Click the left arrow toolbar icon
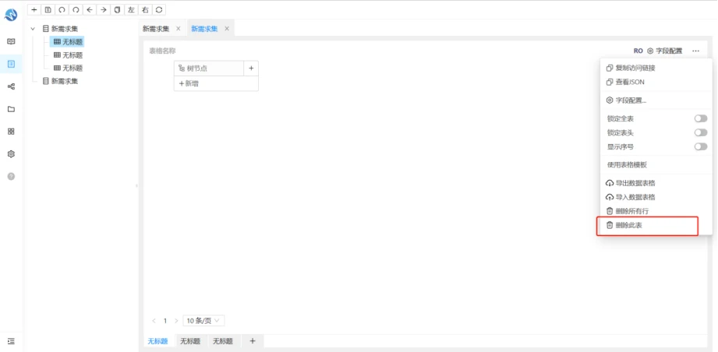This screenshot has height=352, width=718. pyautogui.click(x=90, y=9)
